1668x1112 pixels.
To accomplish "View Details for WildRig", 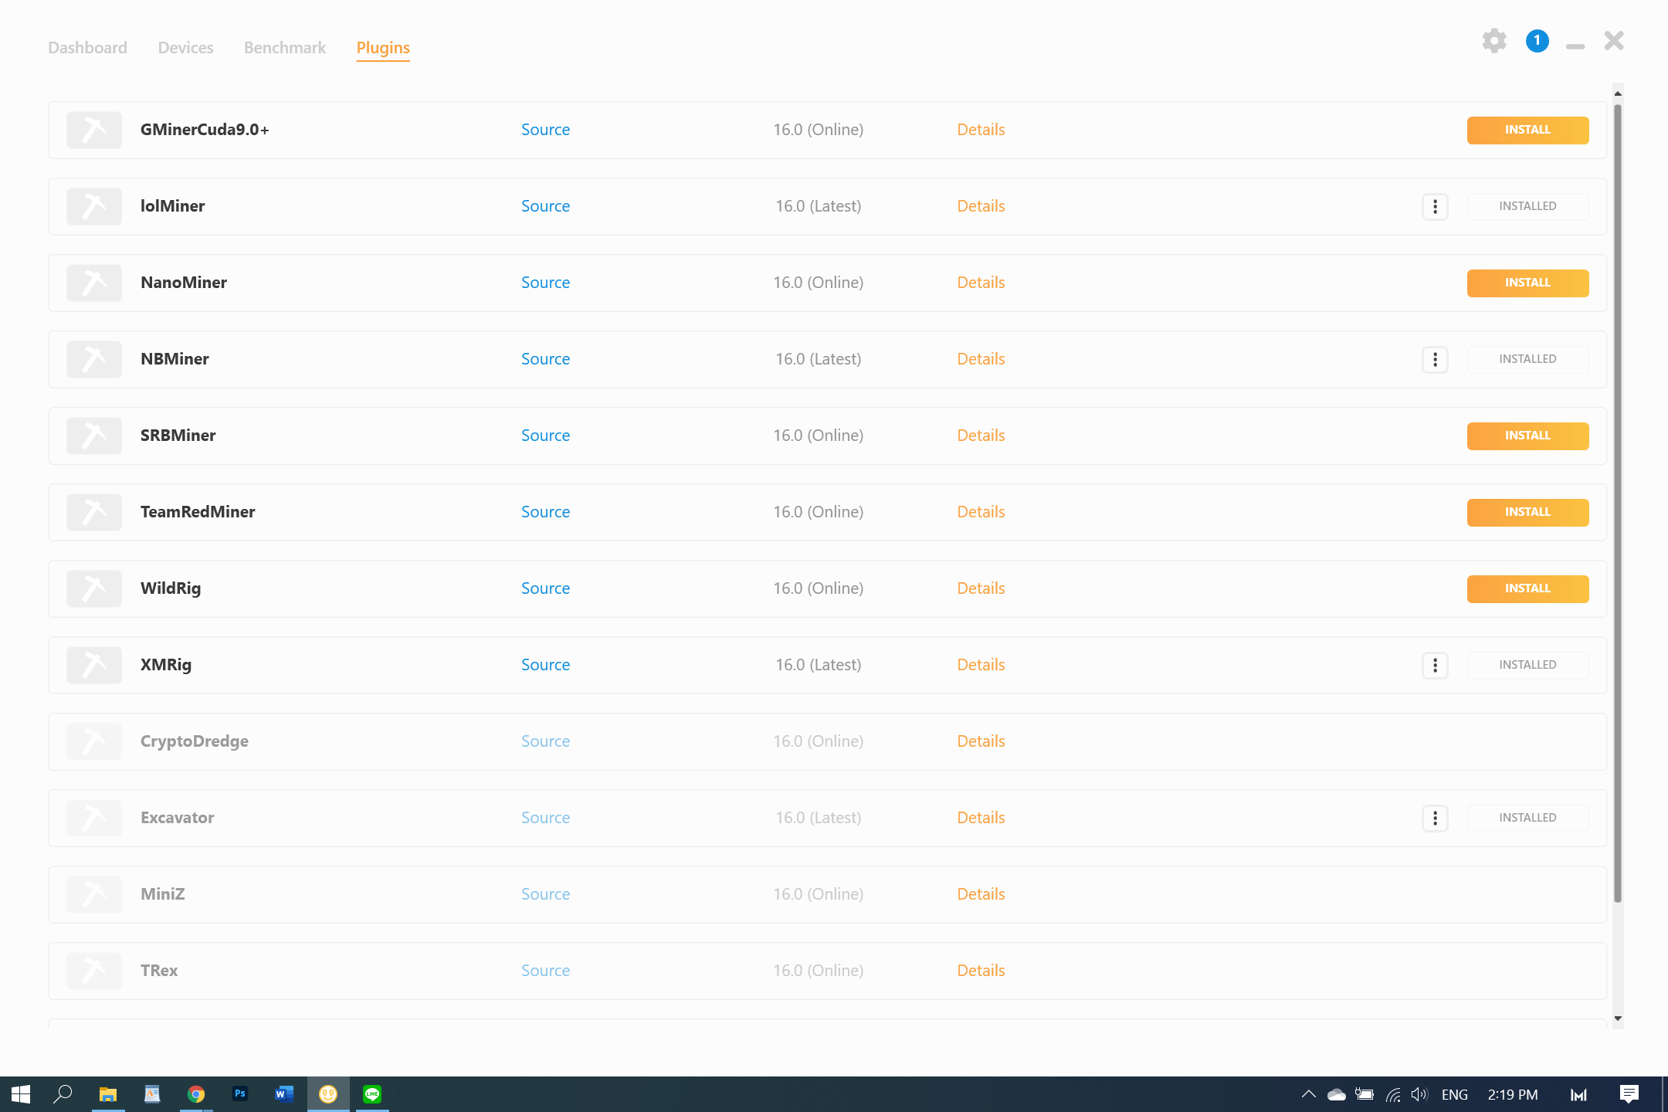I will 981,588.
